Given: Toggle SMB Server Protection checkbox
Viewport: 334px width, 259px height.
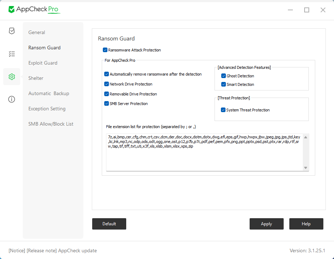Looking at the screenshot, I should coord(107,104).
